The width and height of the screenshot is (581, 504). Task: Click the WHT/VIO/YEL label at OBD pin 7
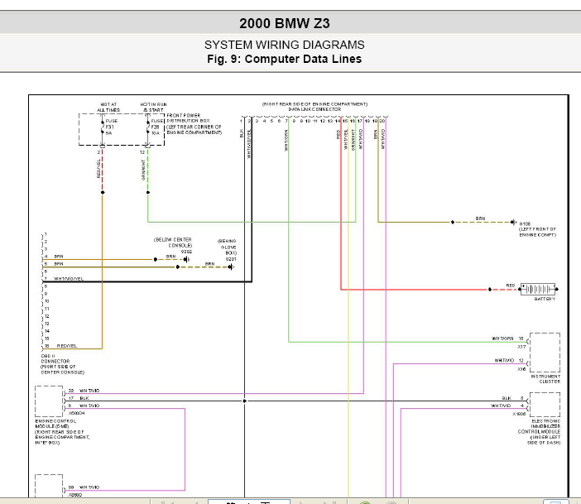(69, 279)
